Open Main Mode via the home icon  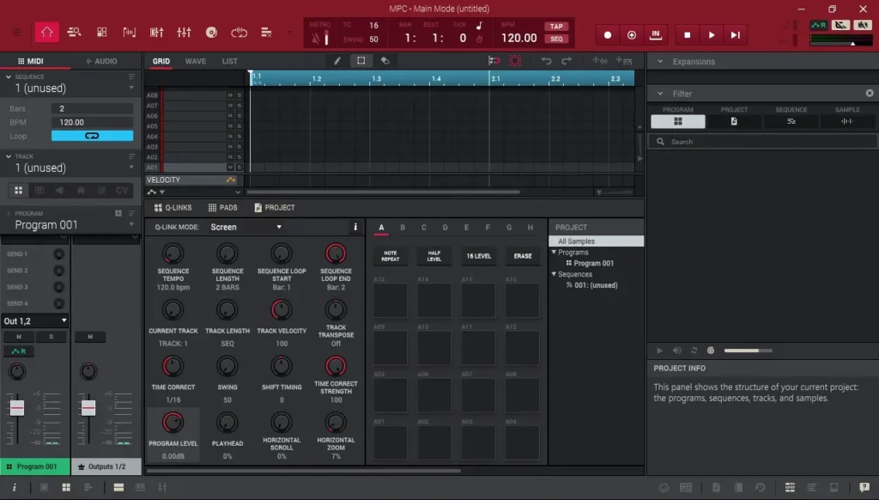[46, 33]
